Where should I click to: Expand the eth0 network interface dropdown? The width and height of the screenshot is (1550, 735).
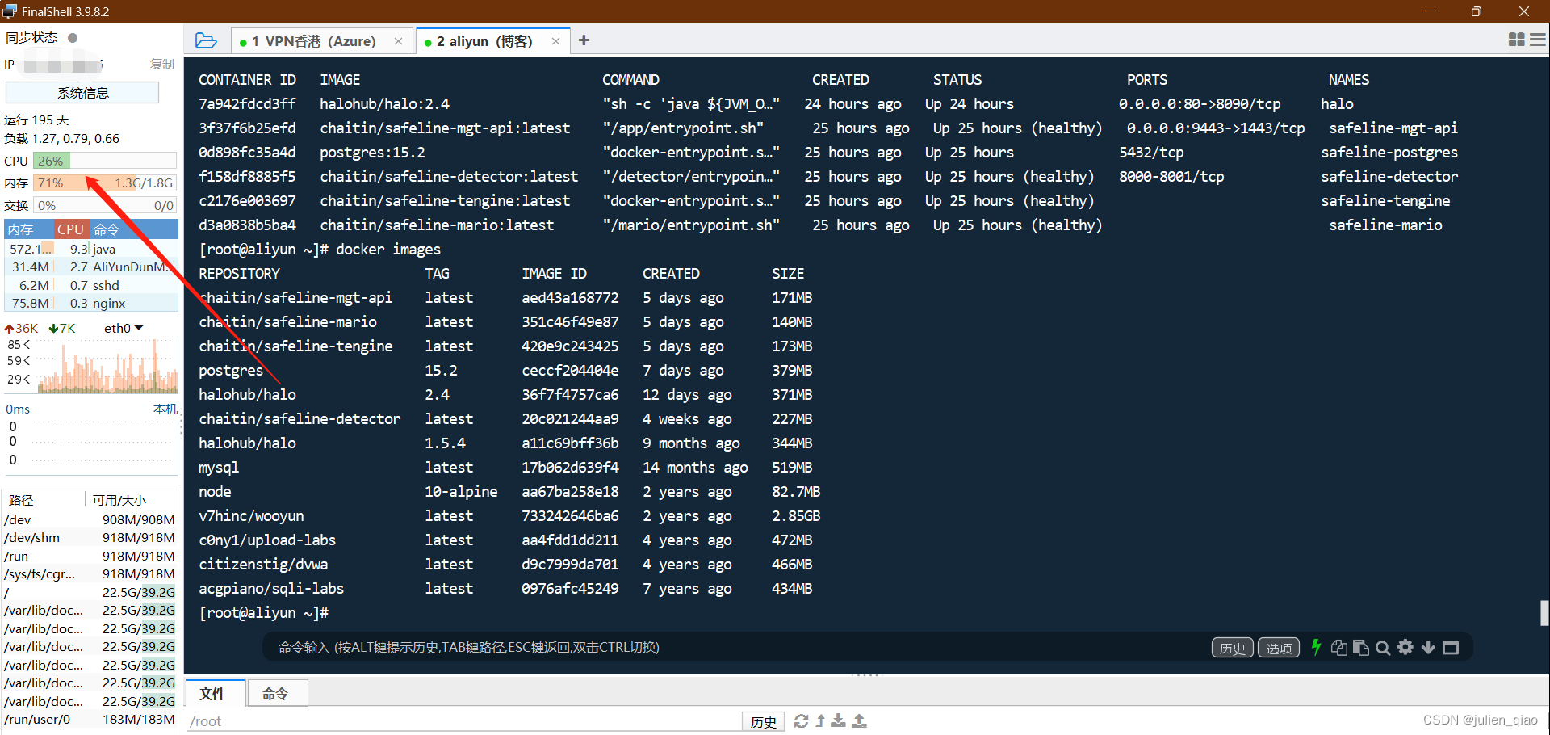(x=124, y=328)
